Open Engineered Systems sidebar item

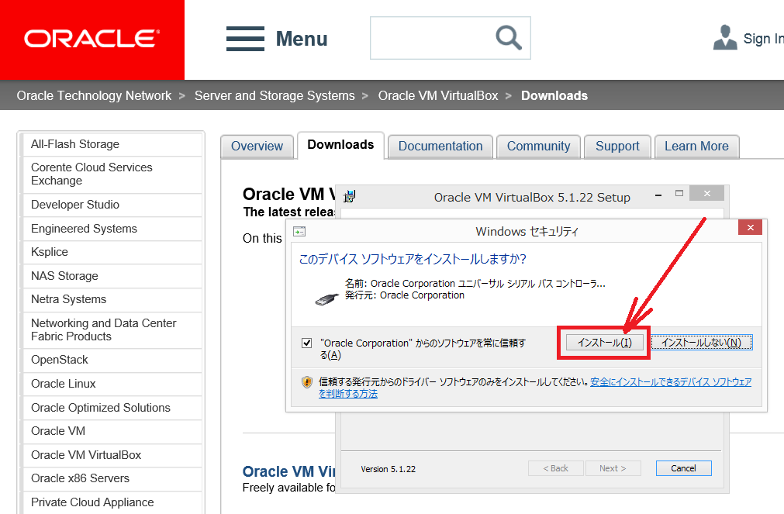point(112,229)
